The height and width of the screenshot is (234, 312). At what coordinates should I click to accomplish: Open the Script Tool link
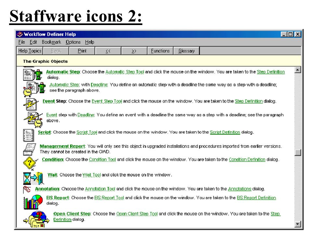pos(87,132)
